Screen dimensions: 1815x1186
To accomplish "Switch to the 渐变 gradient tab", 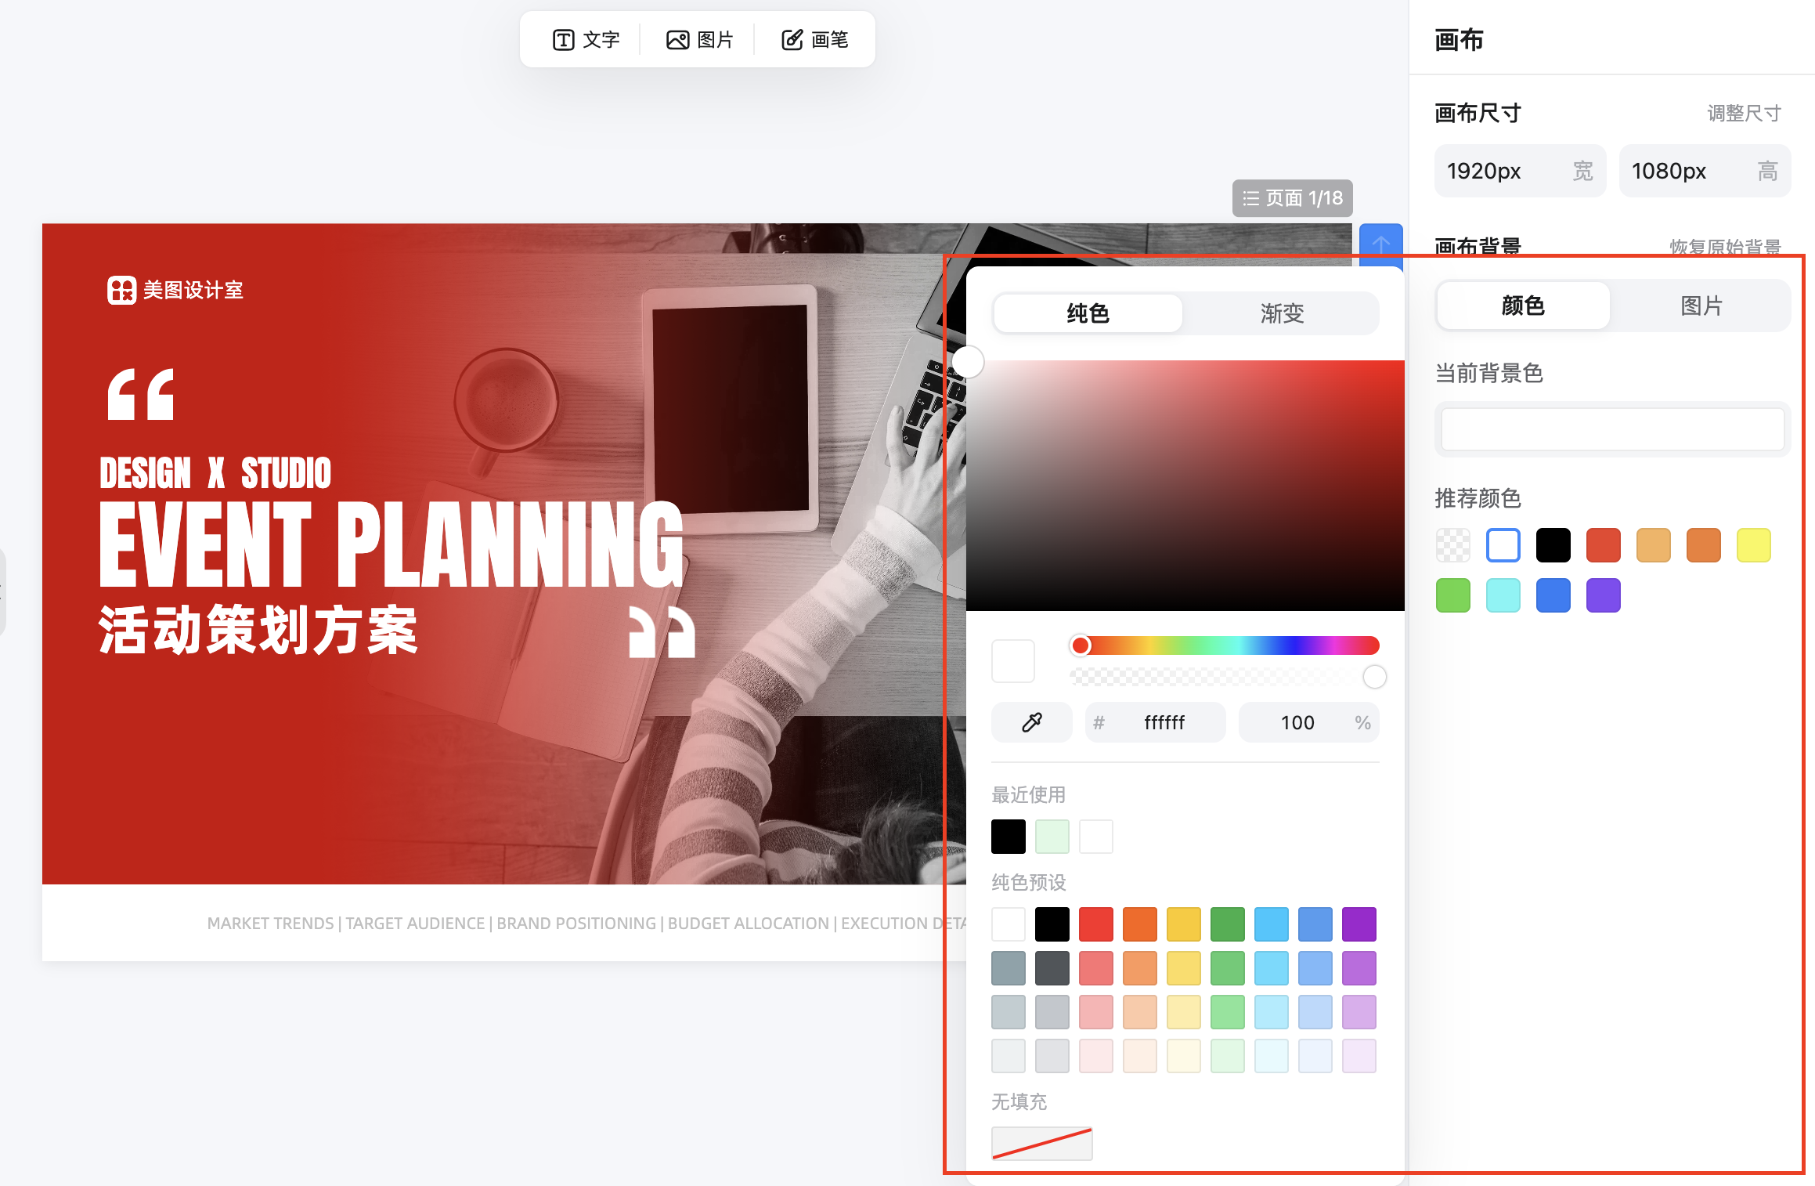I will (1281, 313).
